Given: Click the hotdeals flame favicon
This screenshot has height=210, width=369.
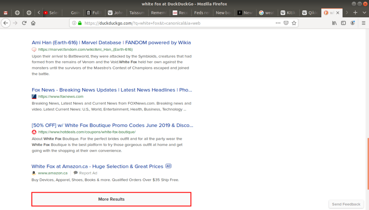Looking at the screenshot, I should pos(34,132).
